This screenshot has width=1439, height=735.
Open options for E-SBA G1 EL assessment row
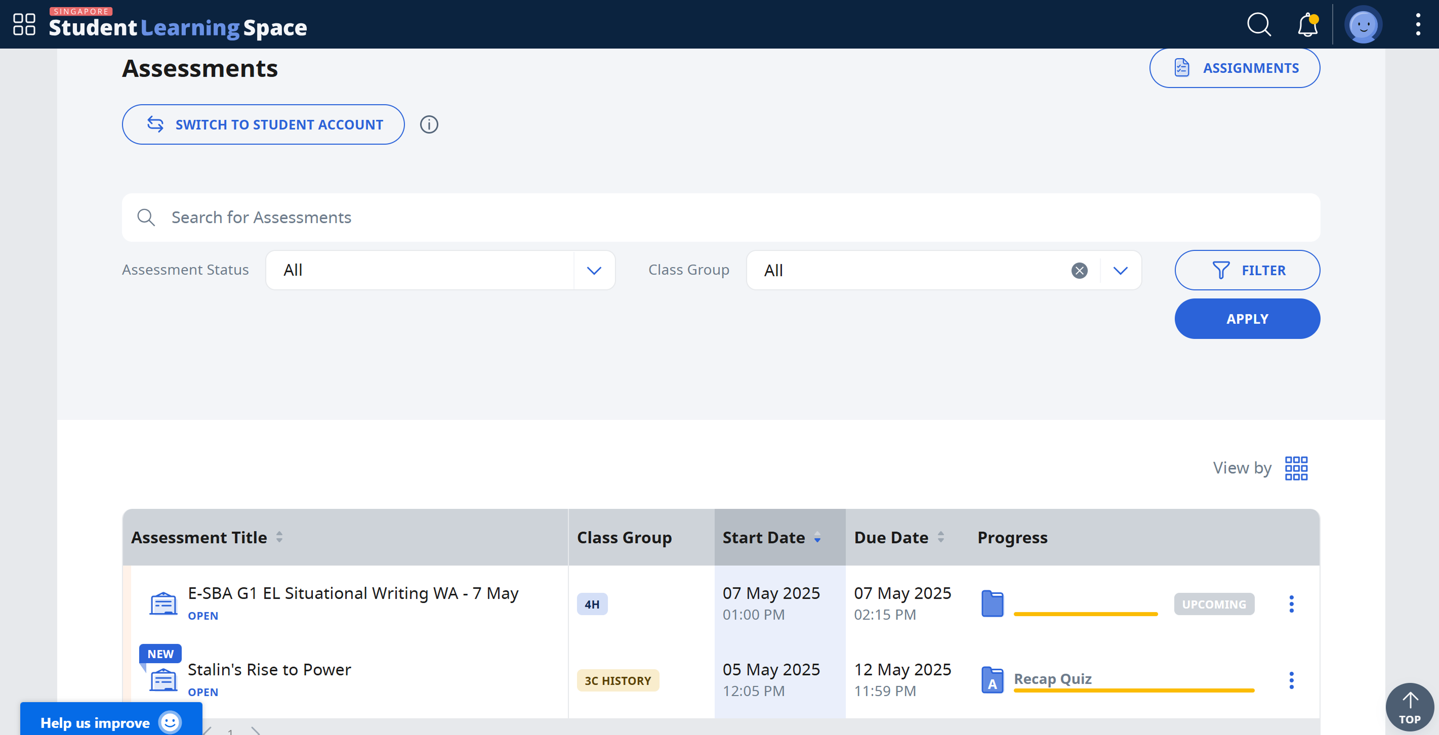pos(1292,604)
